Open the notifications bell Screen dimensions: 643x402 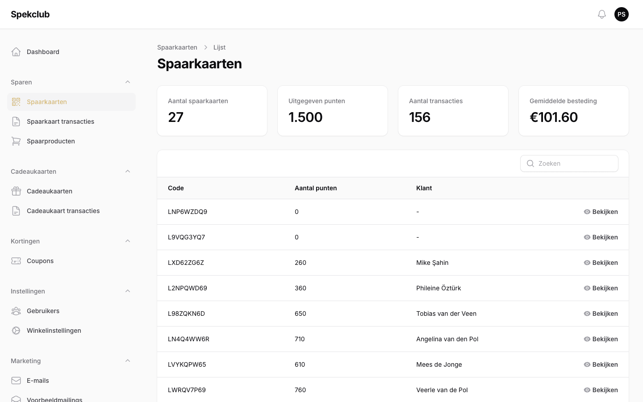point(602,14)
